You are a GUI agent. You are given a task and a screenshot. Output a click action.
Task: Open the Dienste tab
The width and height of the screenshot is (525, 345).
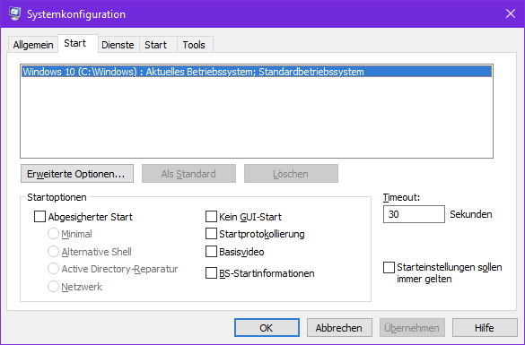click(x=118, y=45)
